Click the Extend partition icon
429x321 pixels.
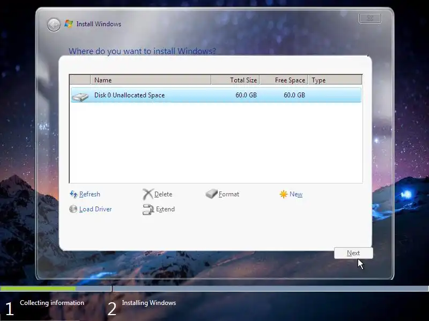149,209
